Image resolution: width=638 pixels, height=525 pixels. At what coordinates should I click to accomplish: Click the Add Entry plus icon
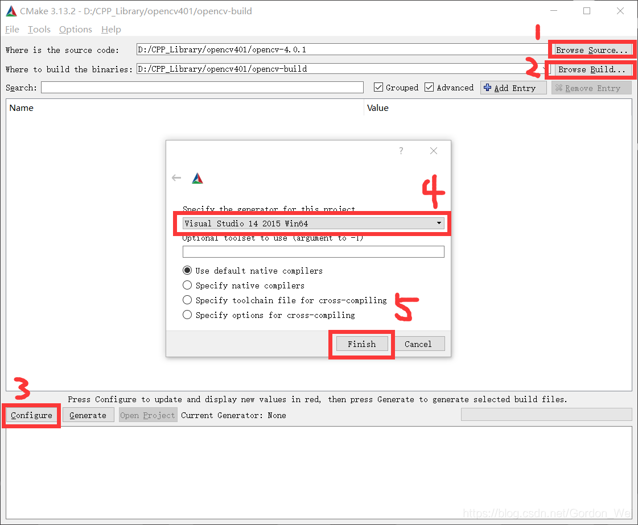[x=488, y=88]
